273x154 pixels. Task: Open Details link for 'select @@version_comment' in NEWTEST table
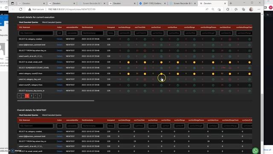click(60, 136)
